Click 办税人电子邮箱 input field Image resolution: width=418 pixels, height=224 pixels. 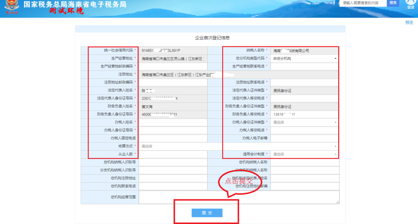[305, 138]
